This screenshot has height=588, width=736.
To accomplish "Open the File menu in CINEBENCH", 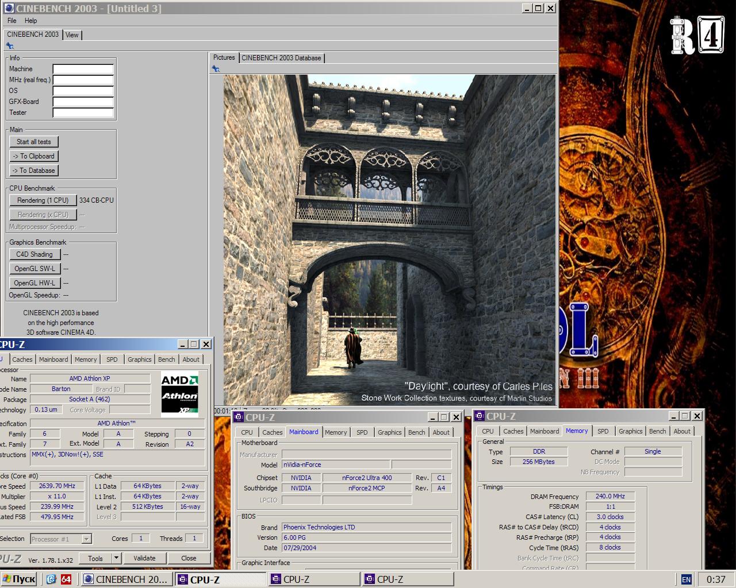I will coord(12,21).
